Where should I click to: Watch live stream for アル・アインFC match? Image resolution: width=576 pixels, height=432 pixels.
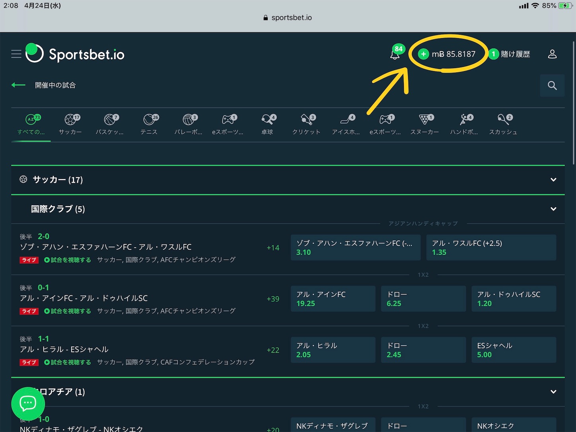[x=68, y=311]
